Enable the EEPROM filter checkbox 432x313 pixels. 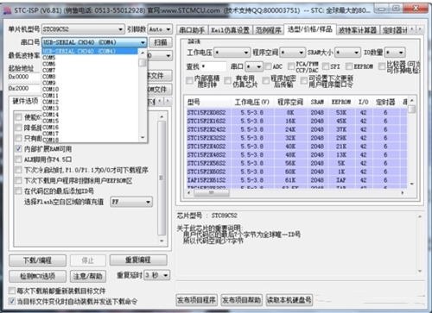coord(349,66)
